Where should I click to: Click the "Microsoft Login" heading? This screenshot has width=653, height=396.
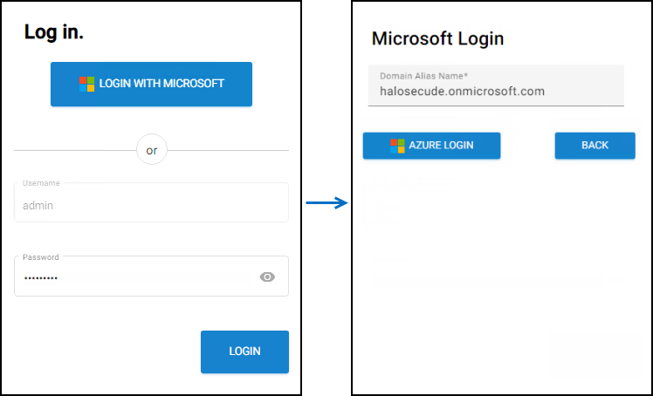pos(437,38)
